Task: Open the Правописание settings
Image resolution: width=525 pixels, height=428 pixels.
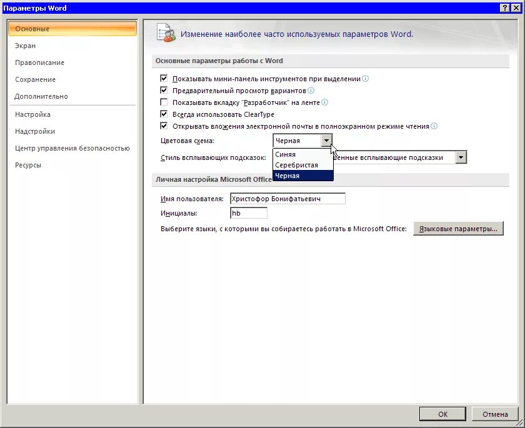Action: 72,62
